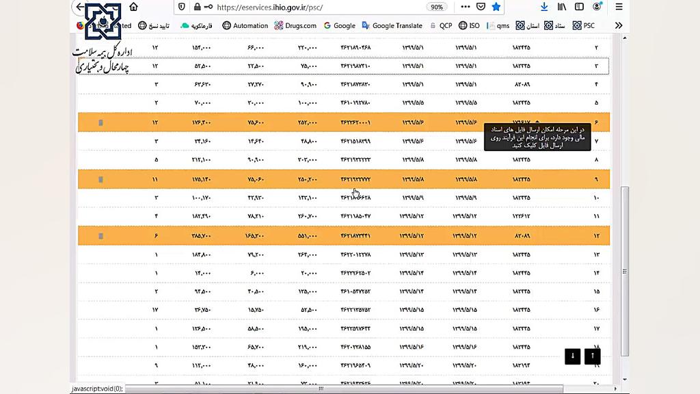Viewport: 700px width, 394px height.
Task: Click the address bar URL eservices.ihio.gov.ir/psc/
Action: 269,7
